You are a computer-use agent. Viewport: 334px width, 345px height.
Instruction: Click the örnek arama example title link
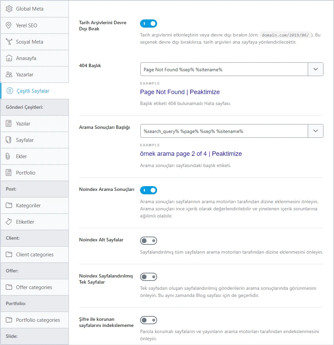pyautogui.click(x=191, y=153)
